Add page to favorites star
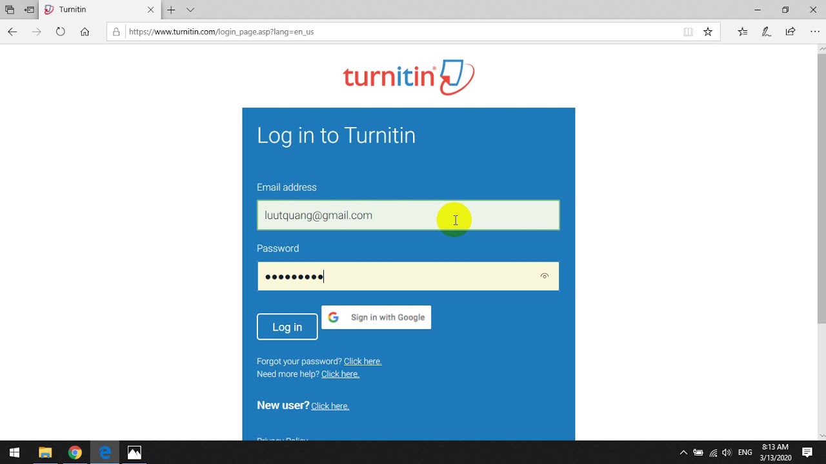826x464 pixels. pos(708,32)
